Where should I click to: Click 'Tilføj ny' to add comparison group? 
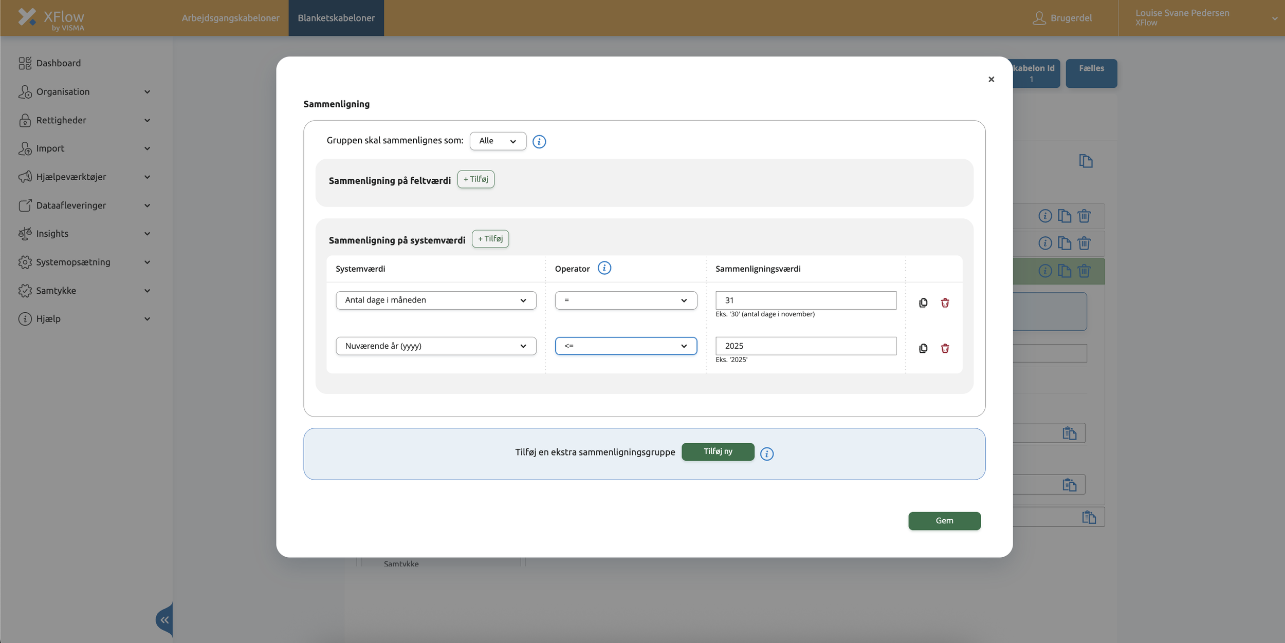pyautogui.click(x=718, y=451)
